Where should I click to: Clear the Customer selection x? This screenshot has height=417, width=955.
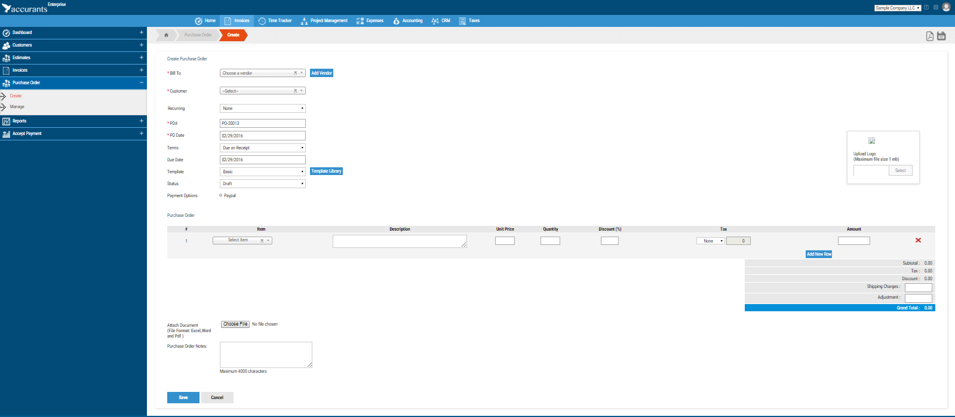pos(295,91)
